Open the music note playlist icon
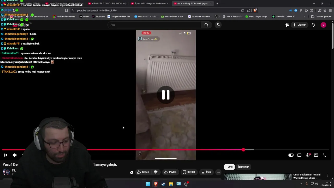The width and height of the screenshot is (334, 188). pos(320,10)
